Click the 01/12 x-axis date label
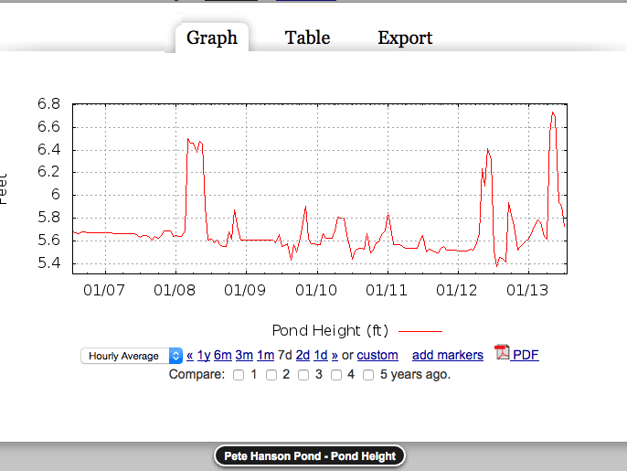Image resolution: width=627 pixels, height=471 pixels. 457,291
